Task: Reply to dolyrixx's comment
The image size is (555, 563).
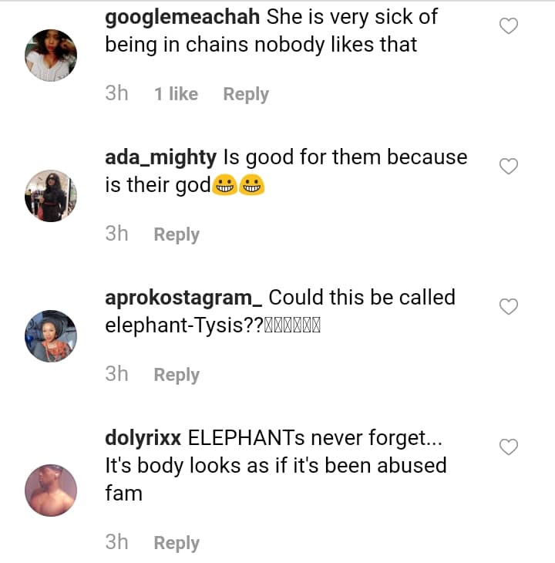Action: (177, 543)
